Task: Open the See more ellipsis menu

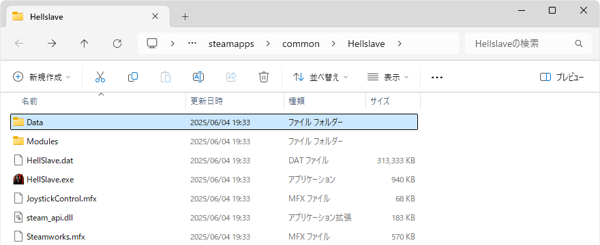Action: click(436, 78)
